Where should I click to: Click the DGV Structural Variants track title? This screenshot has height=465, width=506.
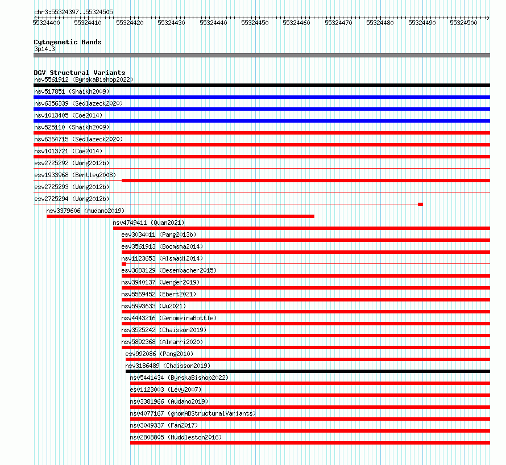[x=80, y=73]
